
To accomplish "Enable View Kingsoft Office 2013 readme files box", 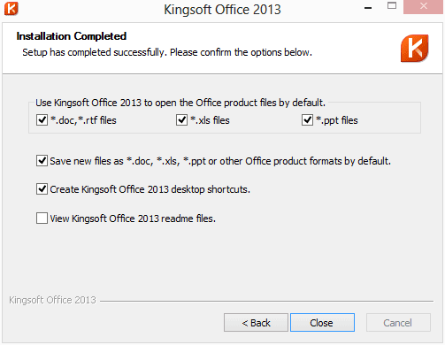I will (42, 218).
